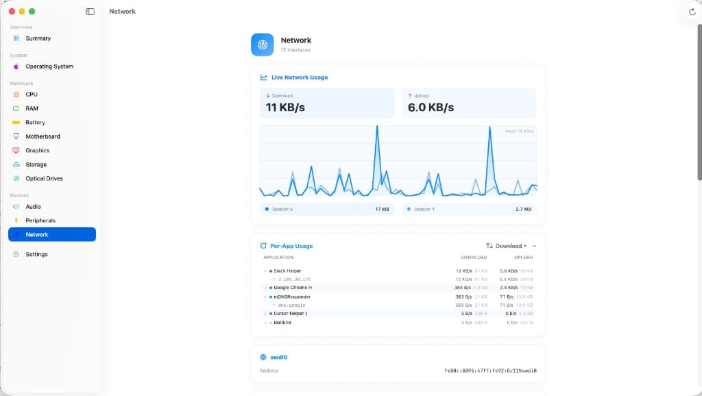Expand the Mailbird row
Screen dimensions: 702x396
point(265,323)
